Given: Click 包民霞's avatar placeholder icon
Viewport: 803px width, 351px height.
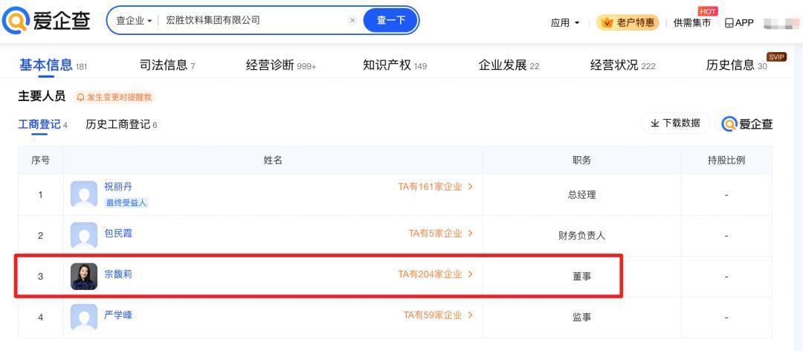Looking at the screenshot, I should [x=83, y=235].
